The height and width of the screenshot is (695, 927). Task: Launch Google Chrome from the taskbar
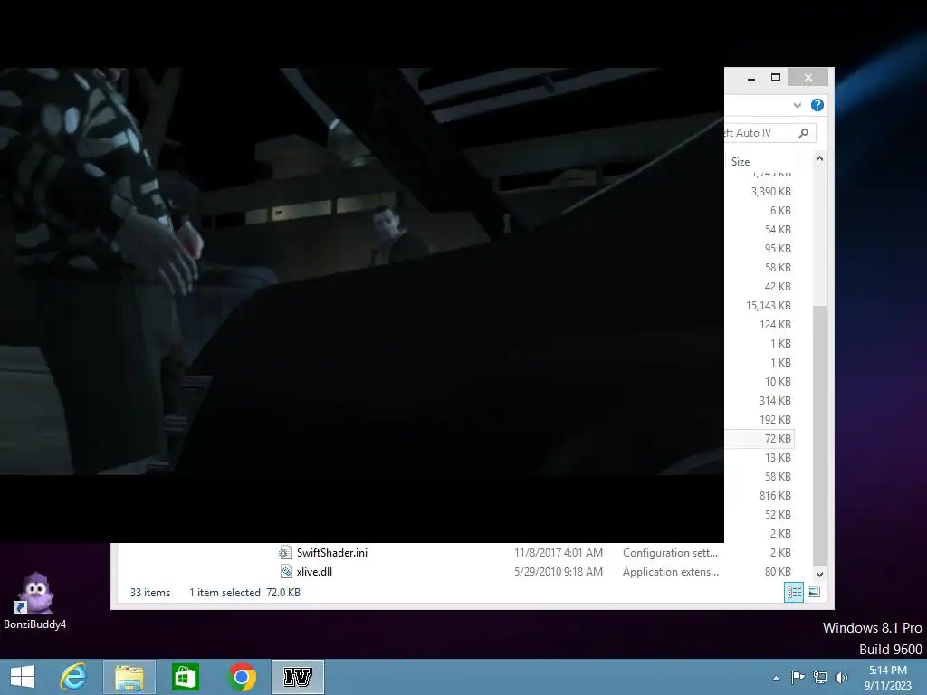coord(241,677)
